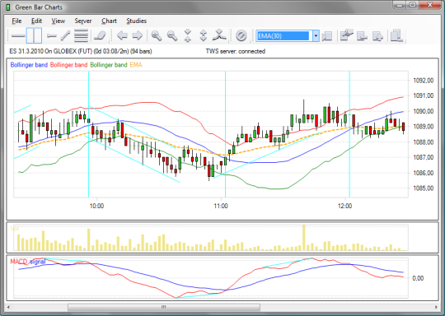Click the horizontal scrollbar thumb
The height and width of the screenshot is (316, 445).
164,307
